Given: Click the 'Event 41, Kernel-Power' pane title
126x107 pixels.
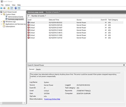Looking at the screenshot, I should click(x=36, y=65).
